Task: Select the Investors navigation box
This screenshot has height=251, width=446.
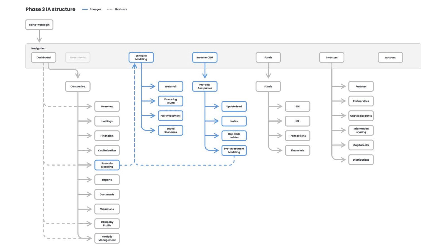Action: click(332, 57)
